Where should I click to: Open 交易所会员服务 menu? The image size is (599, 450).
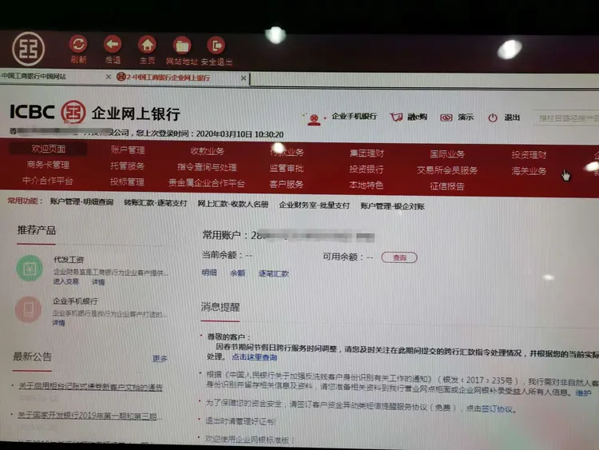447,170
